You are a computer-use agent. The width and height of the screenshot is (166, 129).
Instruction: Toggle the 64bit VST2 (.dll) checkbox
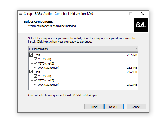(35, 76)
